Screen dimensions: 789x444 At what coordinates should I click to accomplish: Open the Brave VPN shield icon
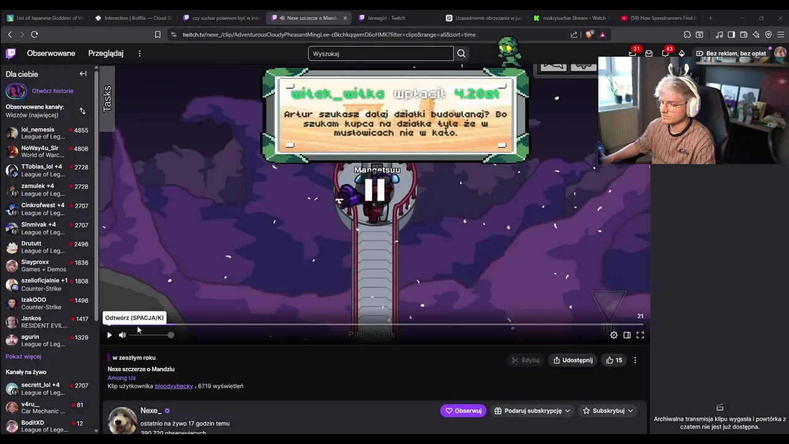(768, 35)
